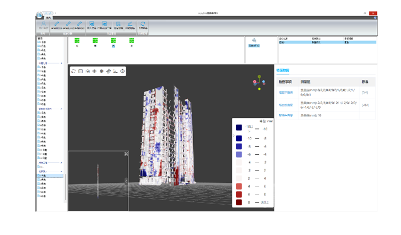Screen dimensions: 401x235
Task: Collapse the last group header arrow in project tree
Action: pyautogui.click(x=61, y=172)
